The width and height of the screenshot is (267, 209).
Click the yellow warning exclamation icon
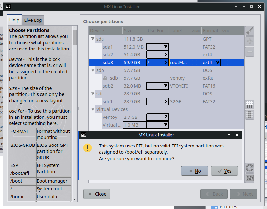[x=87, y=148]
